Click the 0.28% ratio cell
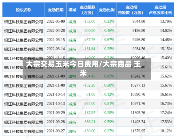The width and height of the screenshot is (174, 138). [109, 85]
